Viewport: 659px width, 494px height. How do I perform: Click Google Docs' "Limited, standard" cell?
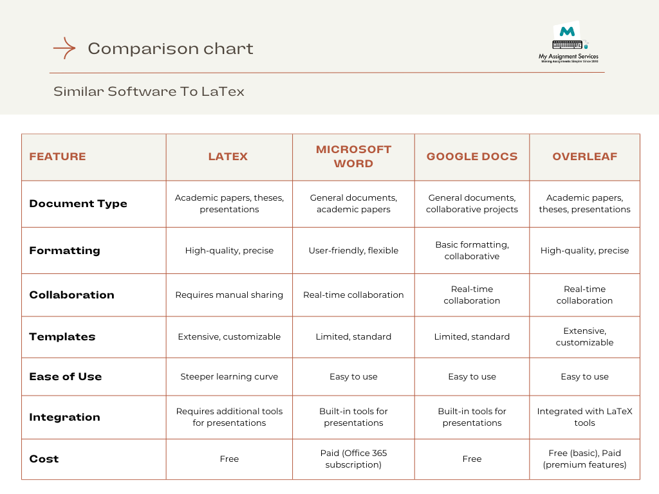pos(472,337)
